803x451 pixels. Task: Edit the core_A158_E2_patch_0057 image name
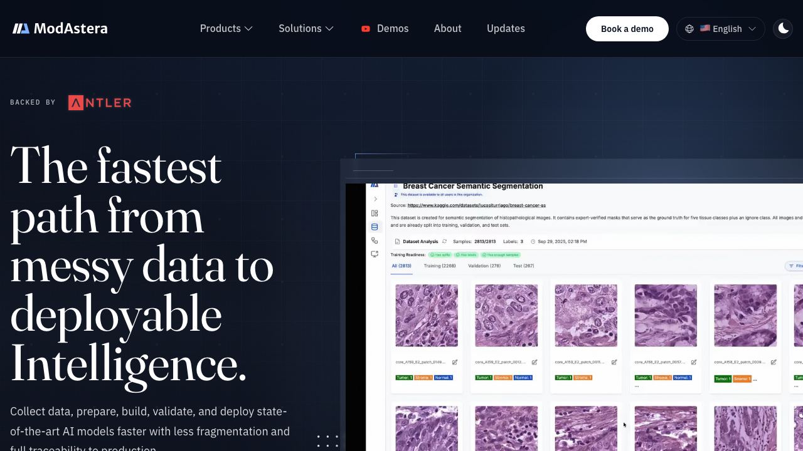[694, 362]
